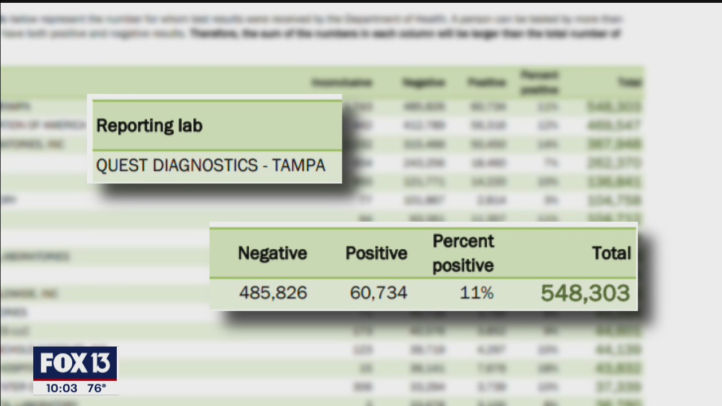The image size is (722, 406).
Task: Click the 'Reporting lab' header
Action: click(149, 126)
